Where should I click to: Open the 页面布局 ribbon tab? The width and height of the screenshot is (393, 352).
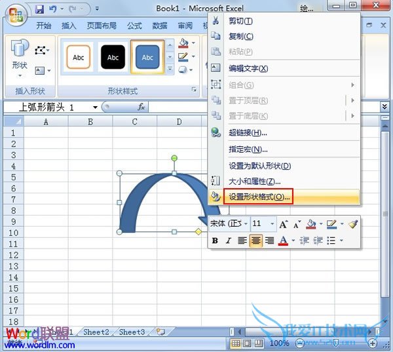point(102,26)
